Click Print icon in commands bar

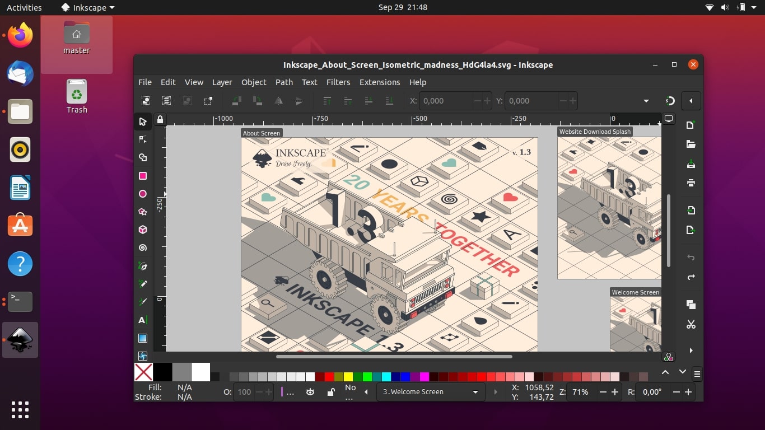tap(691, 183)
